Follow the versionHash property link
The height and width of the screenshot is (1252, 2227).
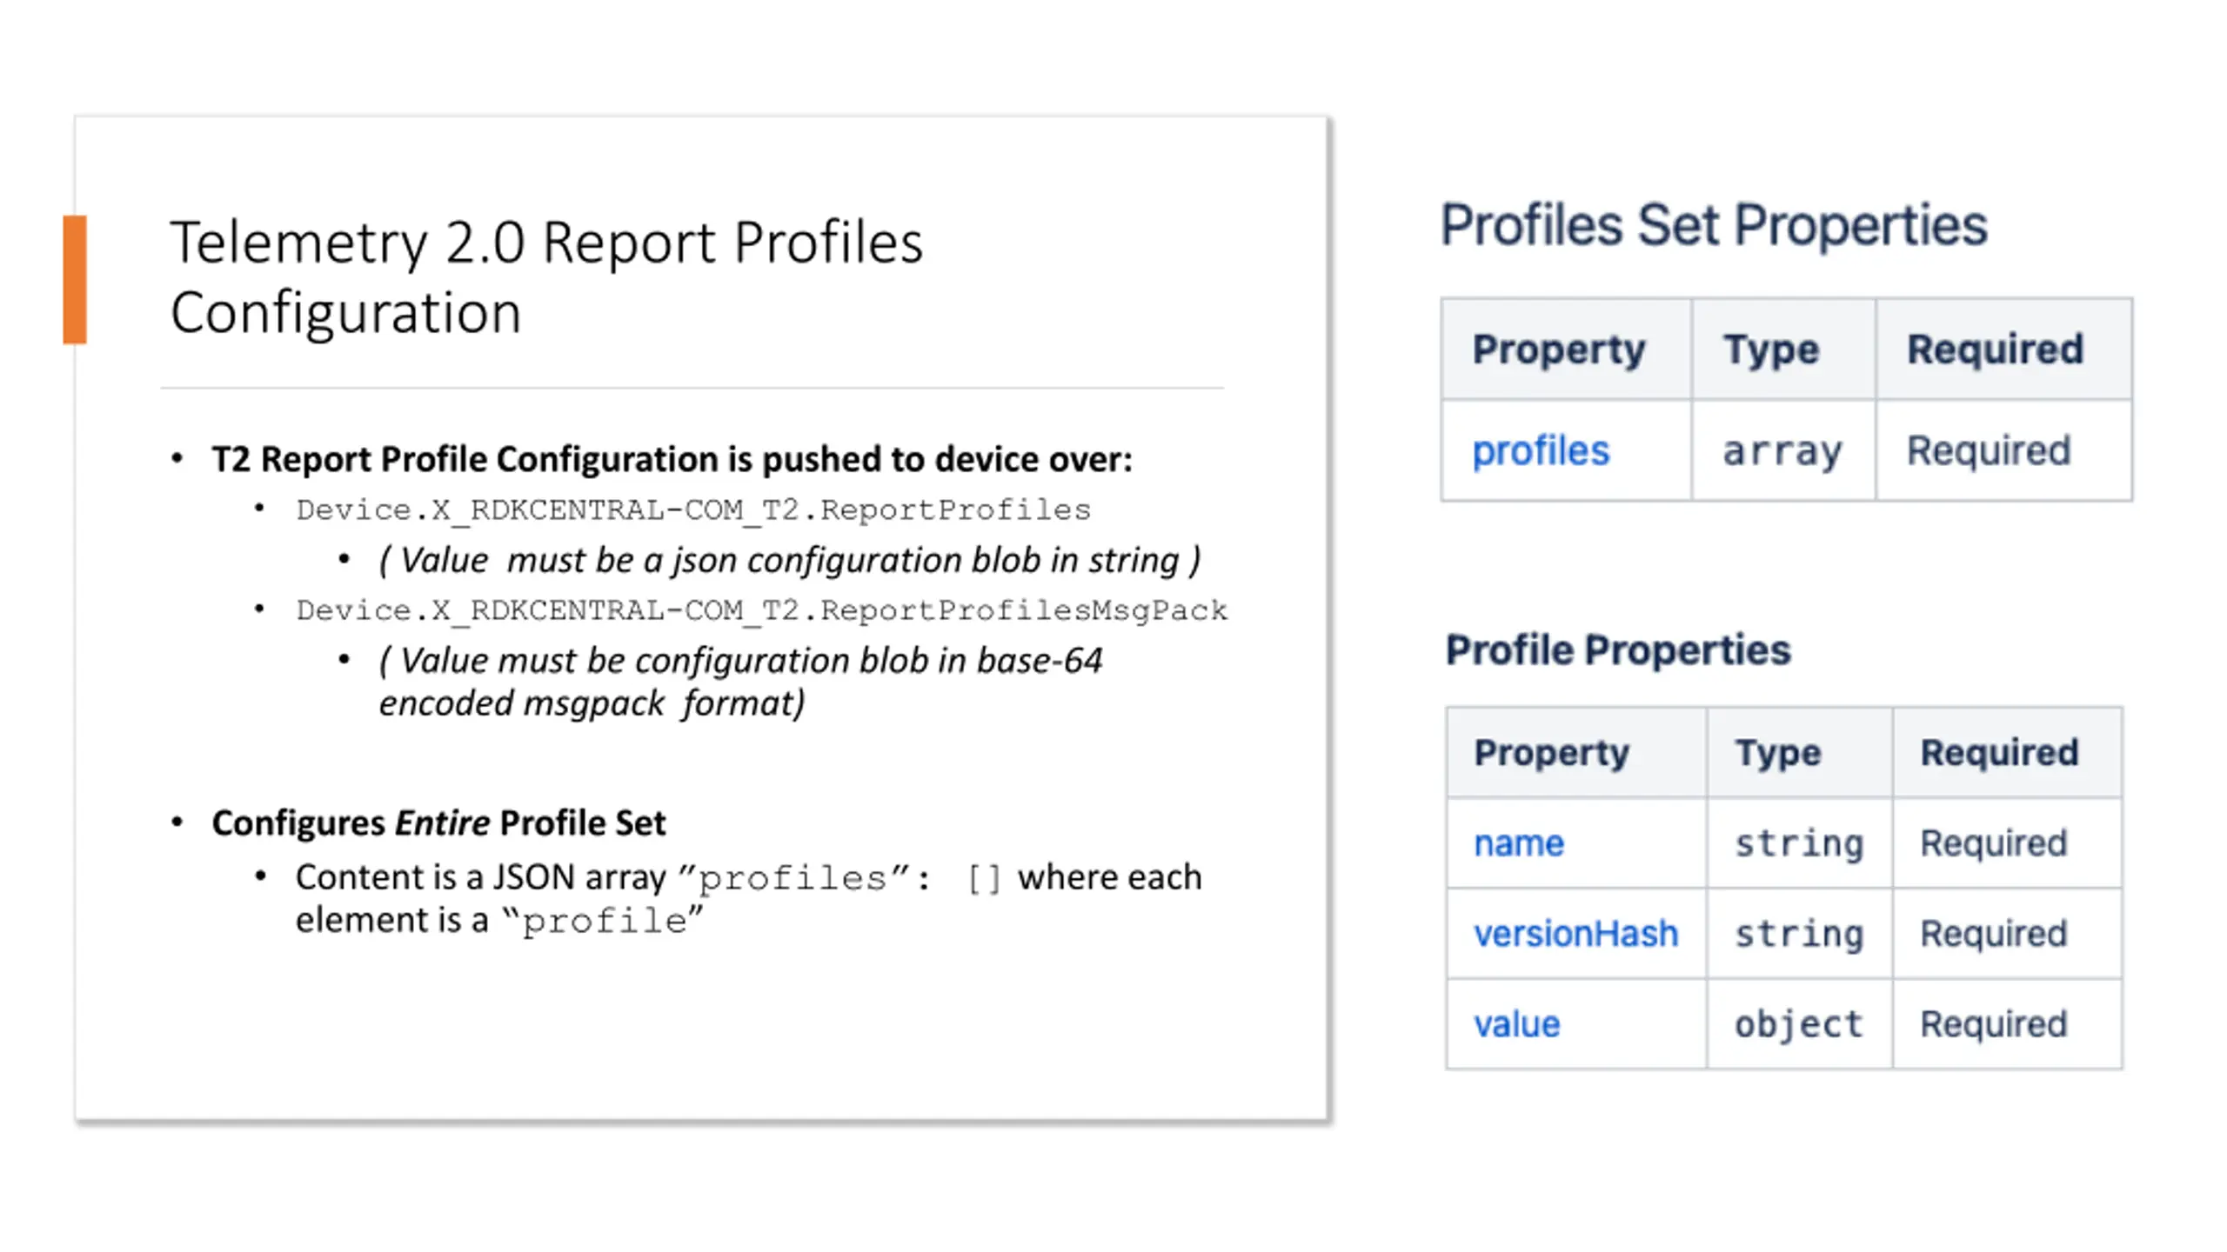(1575, 934)
